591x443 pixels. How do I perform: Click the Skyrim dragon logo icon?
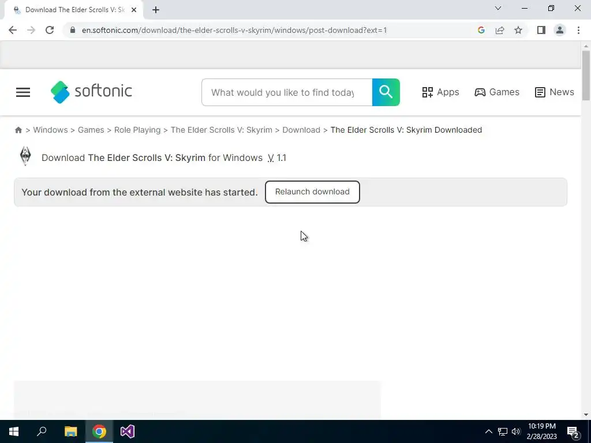click(25, 156)
